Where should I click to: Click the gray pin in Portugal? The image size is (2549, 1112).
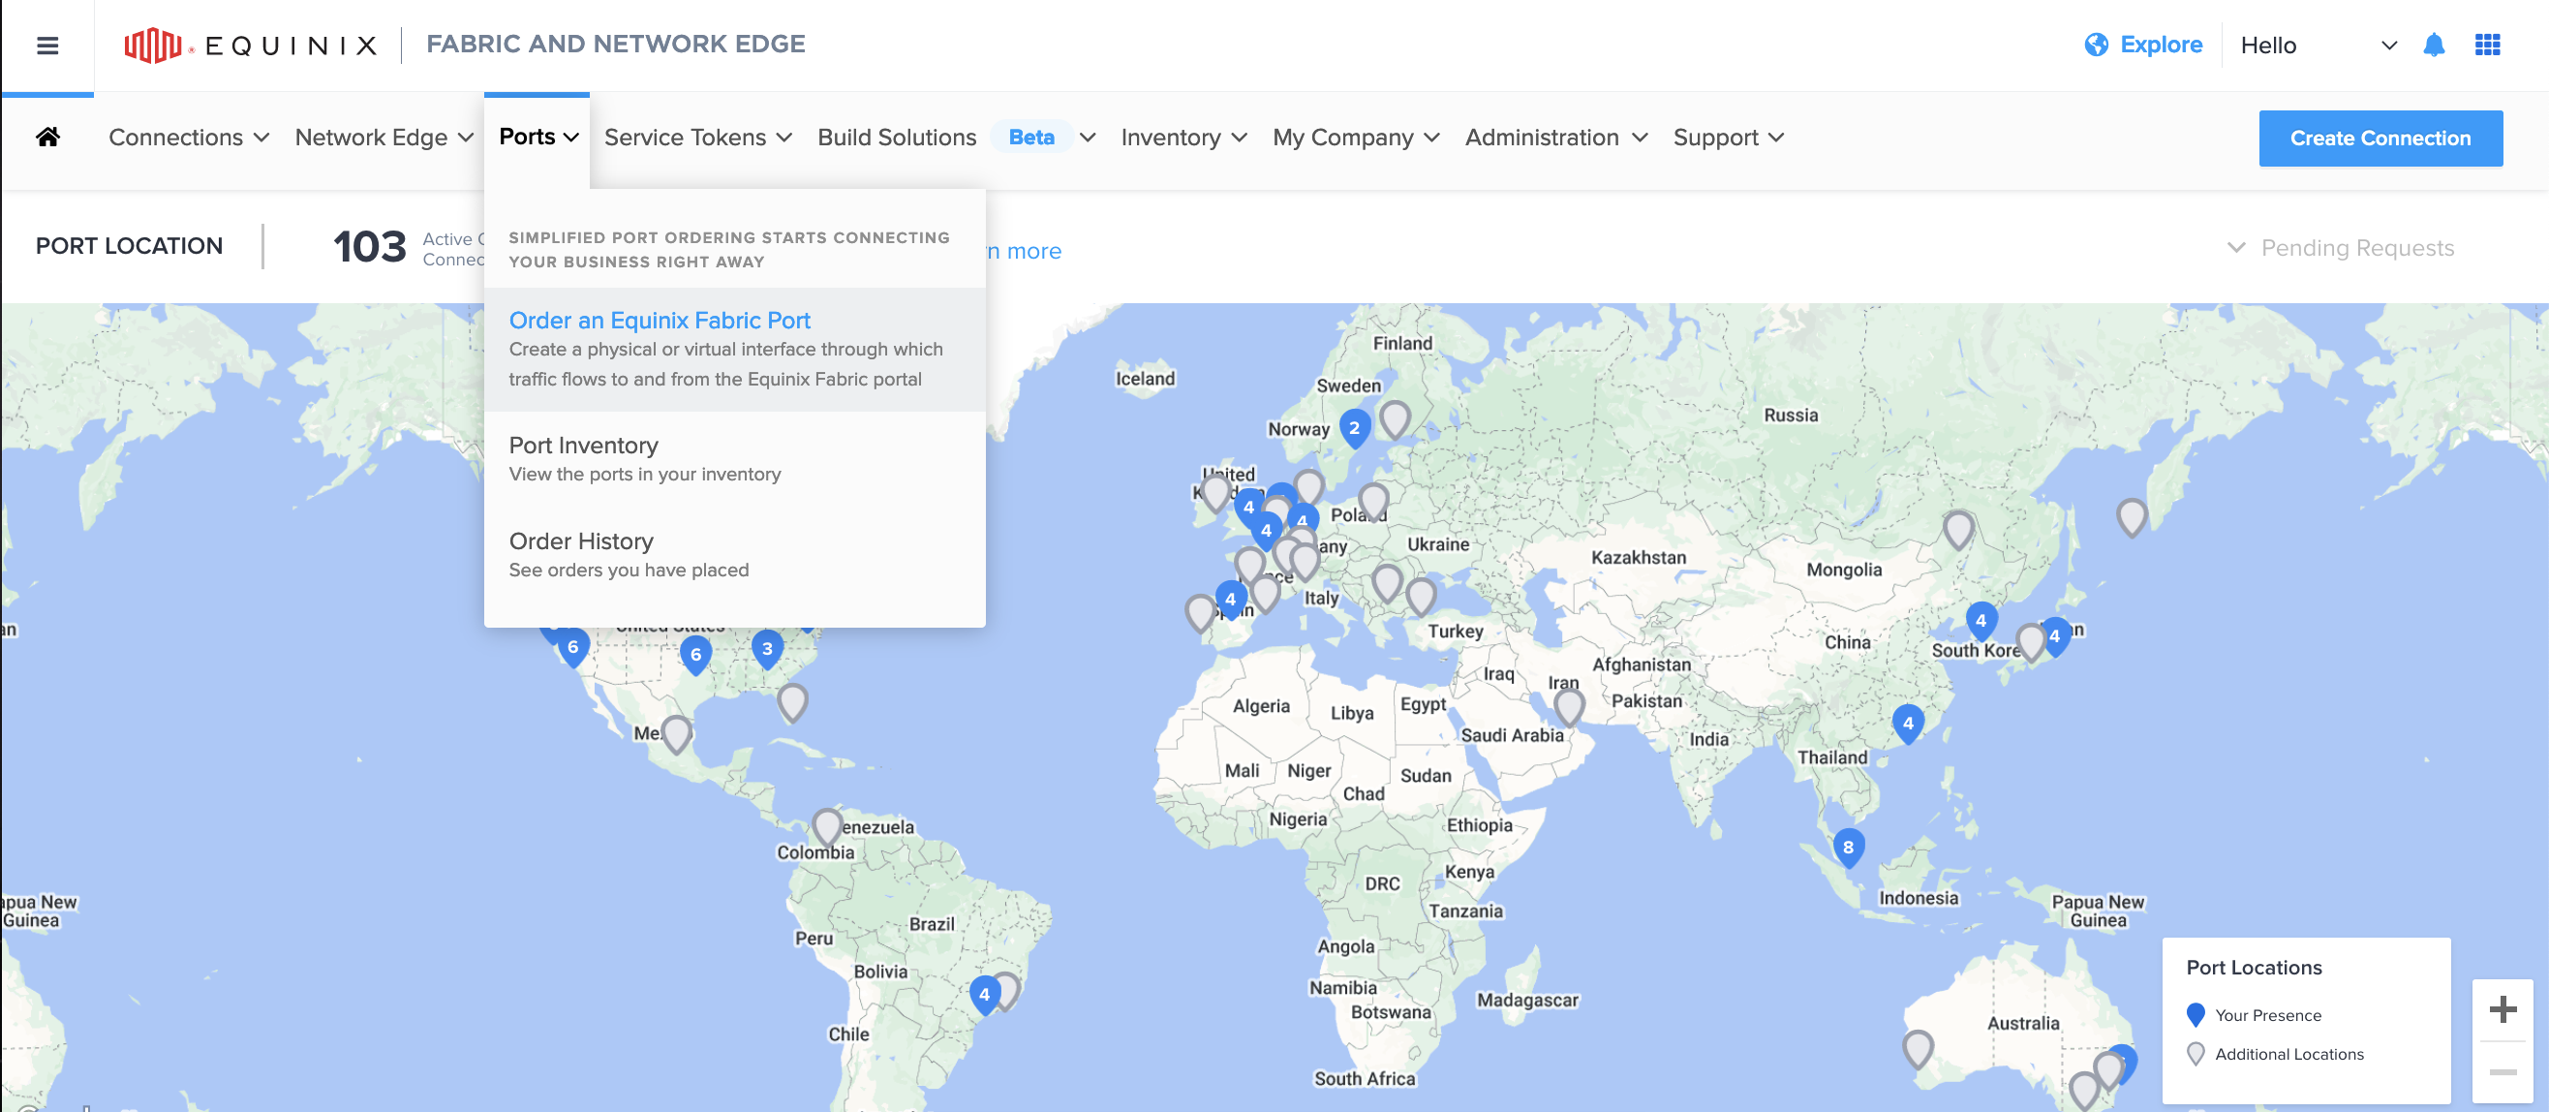[1200, 613]
